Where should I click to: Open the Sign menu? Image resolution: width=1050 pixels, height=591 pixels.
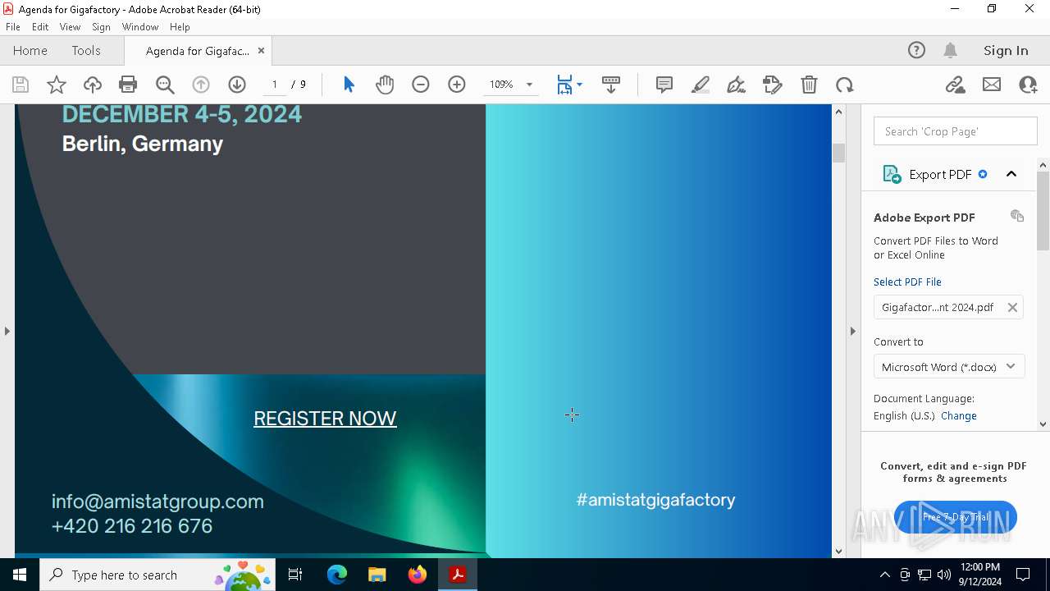101,27
